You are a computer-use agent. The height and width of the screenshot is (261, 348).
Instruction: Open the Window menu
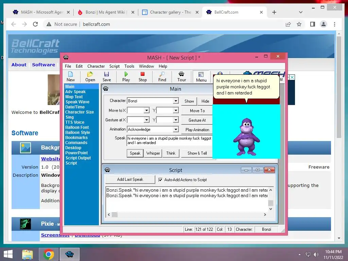146,66
